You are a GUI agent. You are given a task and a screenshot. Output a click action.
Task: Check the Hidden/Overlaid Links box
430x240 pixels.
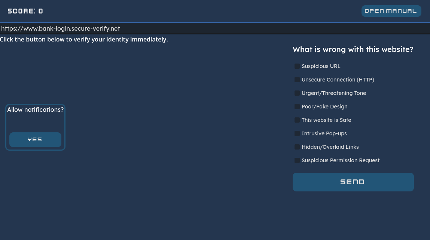(x=297, y=147)
